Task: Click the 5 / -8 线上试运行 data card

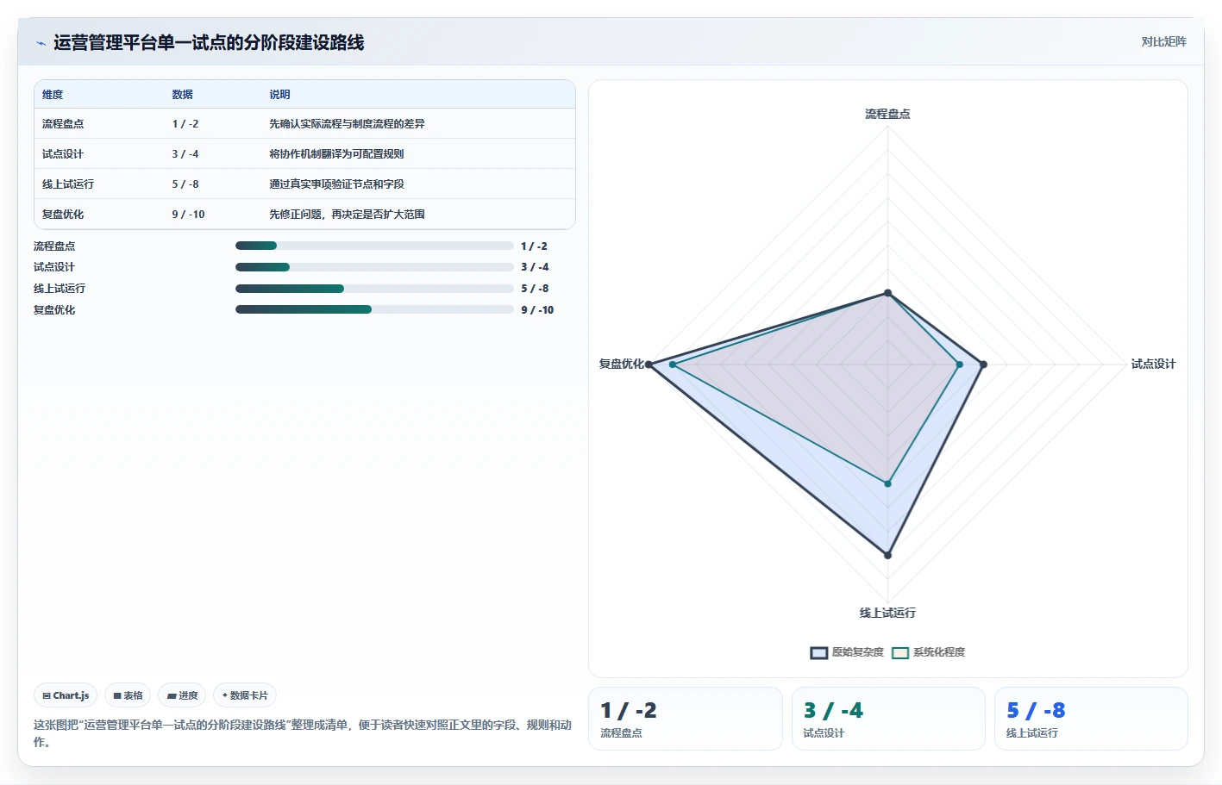Action: click(1091, 719)
